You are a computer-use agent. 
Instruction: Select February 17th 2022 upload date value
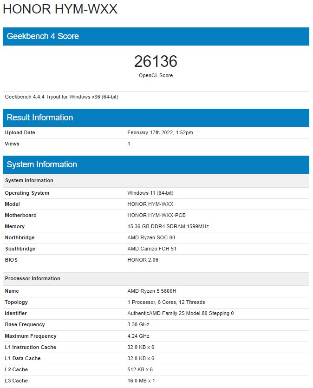coord(160,132)
